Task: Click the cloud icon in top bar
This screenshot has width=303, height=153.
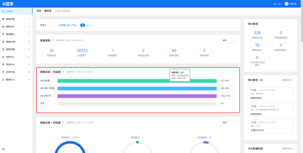Action: coord(275,4)
